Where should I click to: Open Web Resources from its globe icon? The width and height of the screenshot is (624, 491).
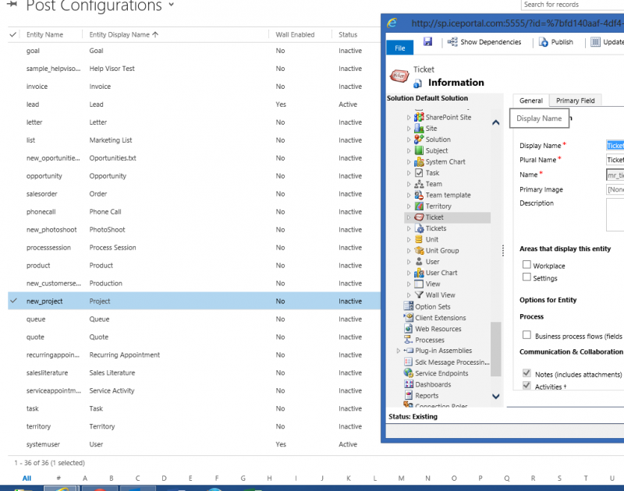pos(409,329)
